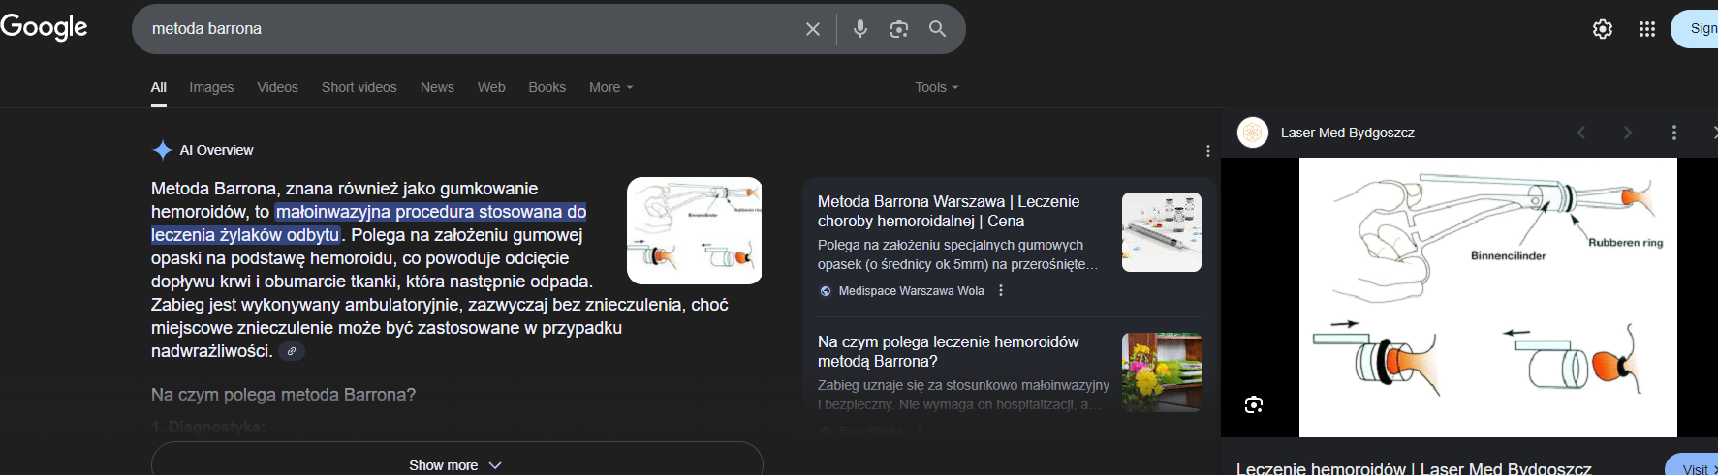Click the Sign in button
Image resolution: width=1718 pixels, height=475 pixels.
(x=1695, y=29)
